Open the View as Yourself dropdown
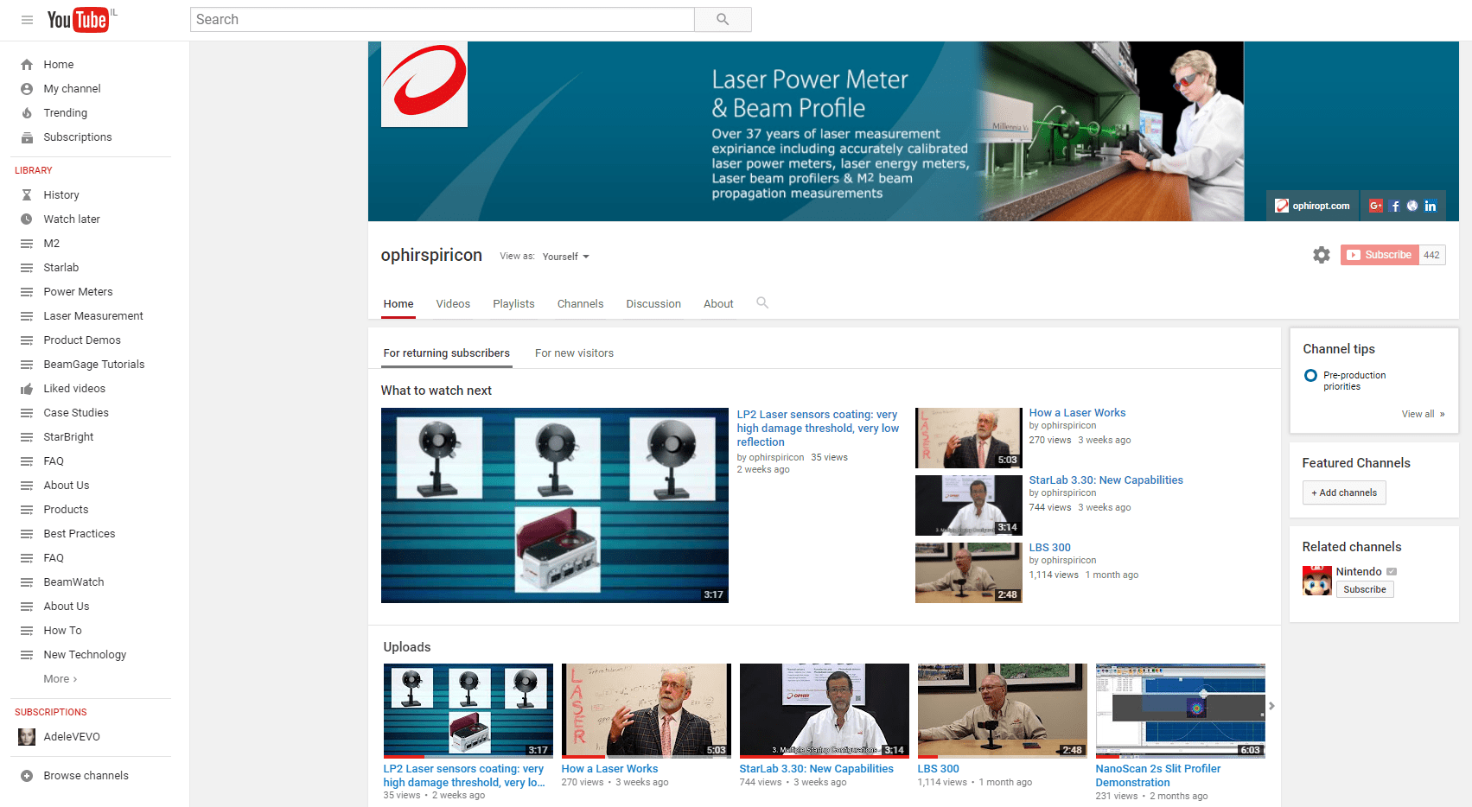The height and width of the screenshot is (807, 1472). click(x=565, y=257)
